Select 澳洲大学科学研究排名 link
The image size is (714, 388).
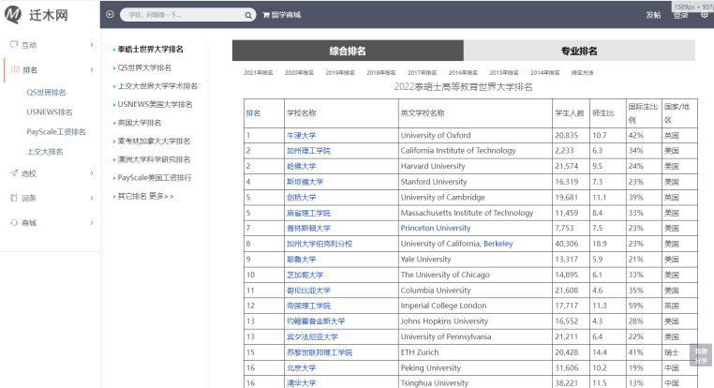(x=154, y=159)
